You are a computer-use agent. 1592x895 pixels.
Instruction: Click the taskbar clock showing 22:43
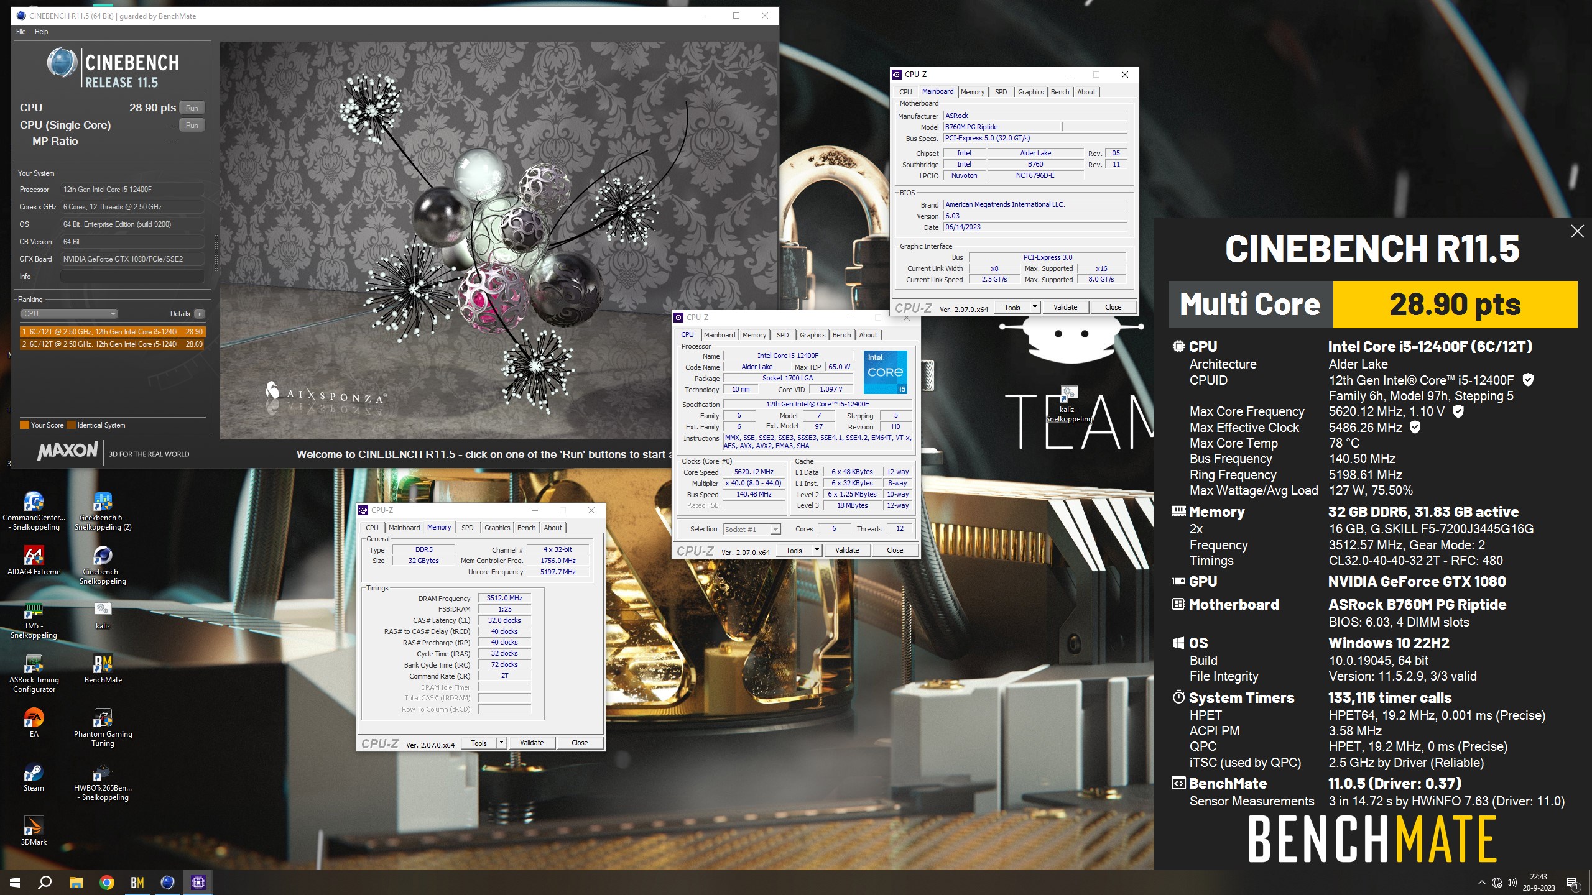pos(1539,883)
